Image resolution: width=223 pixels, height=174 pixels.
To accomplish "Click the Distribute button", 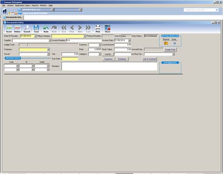I will click(x=122, y=59).
